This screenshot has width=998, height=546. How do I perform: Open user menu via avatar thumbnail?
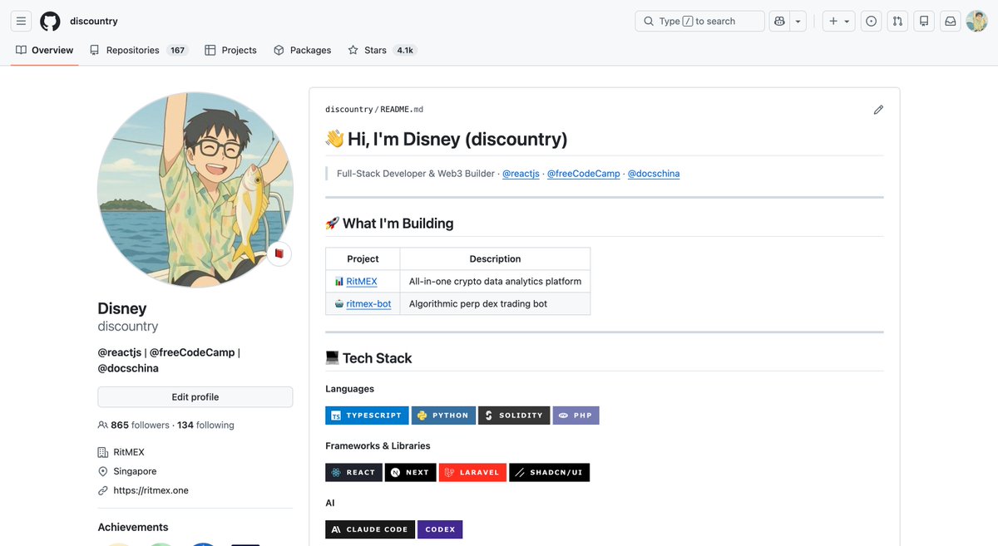976,21
